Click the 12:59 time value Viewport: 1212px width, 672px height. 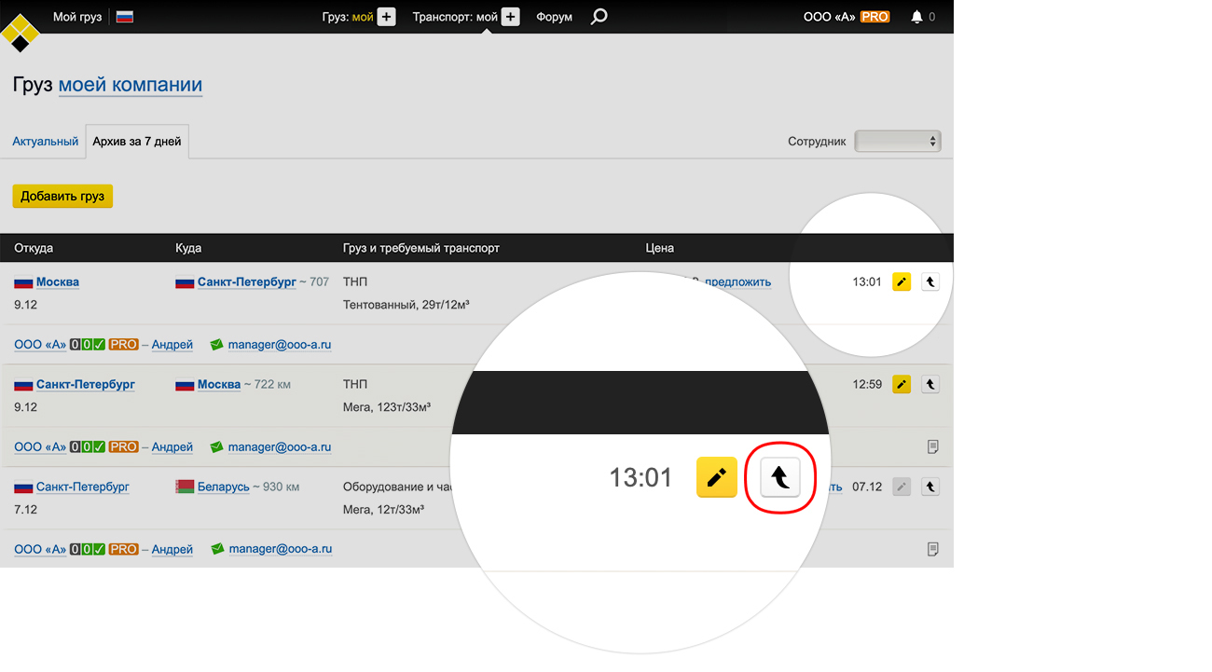(x=867, y=385)
